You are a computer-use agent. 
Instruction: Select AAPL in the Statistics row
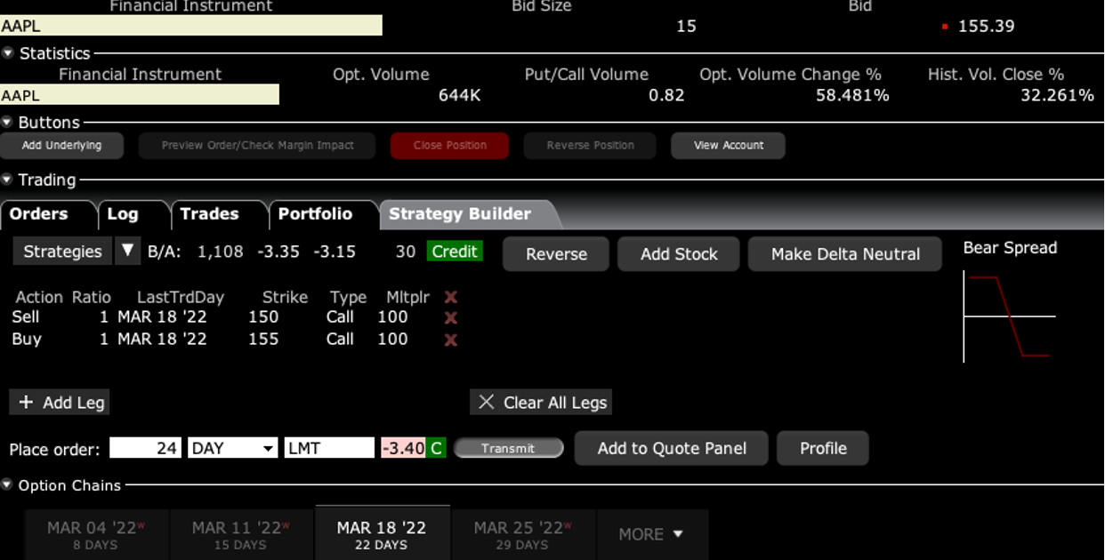click(x=140, y=95)
